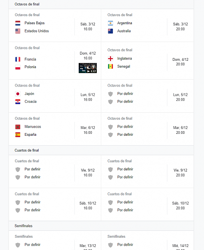The width and height of the screenshot is (204, 250).
Task: Click the Japón flag icon
Action: [18, 94]
